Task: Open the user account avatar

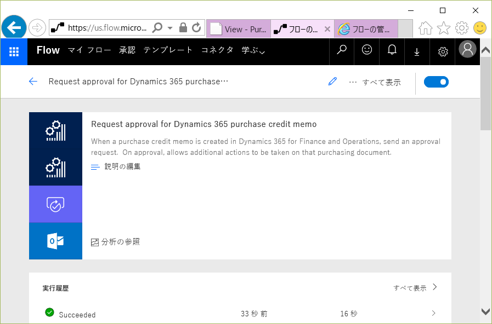Action: [x=467, y=49]
